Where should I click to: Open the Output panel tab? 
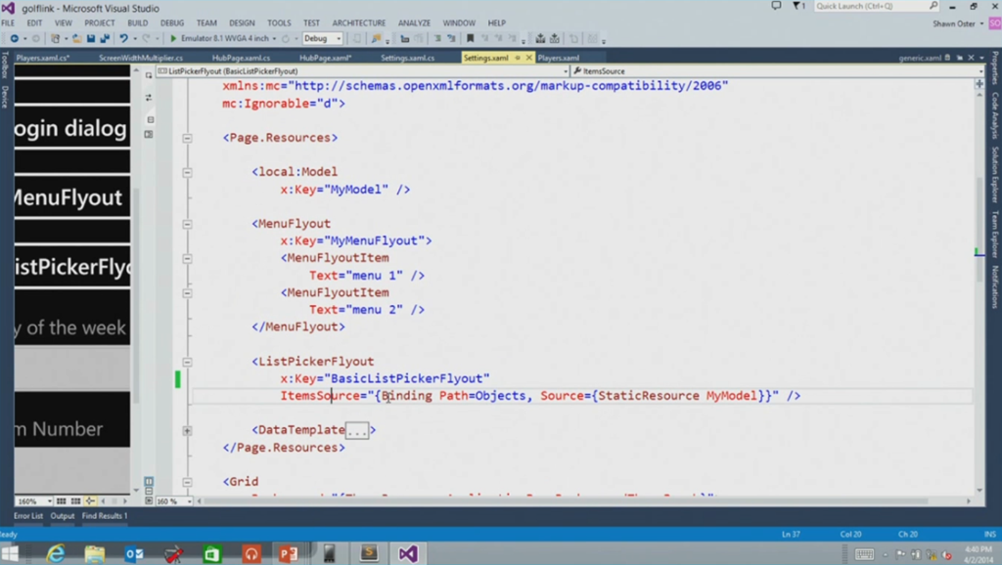(x=63, y=516)
